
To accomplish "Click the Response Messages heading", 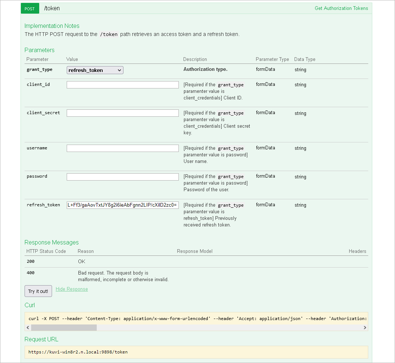I will [52, 242].
